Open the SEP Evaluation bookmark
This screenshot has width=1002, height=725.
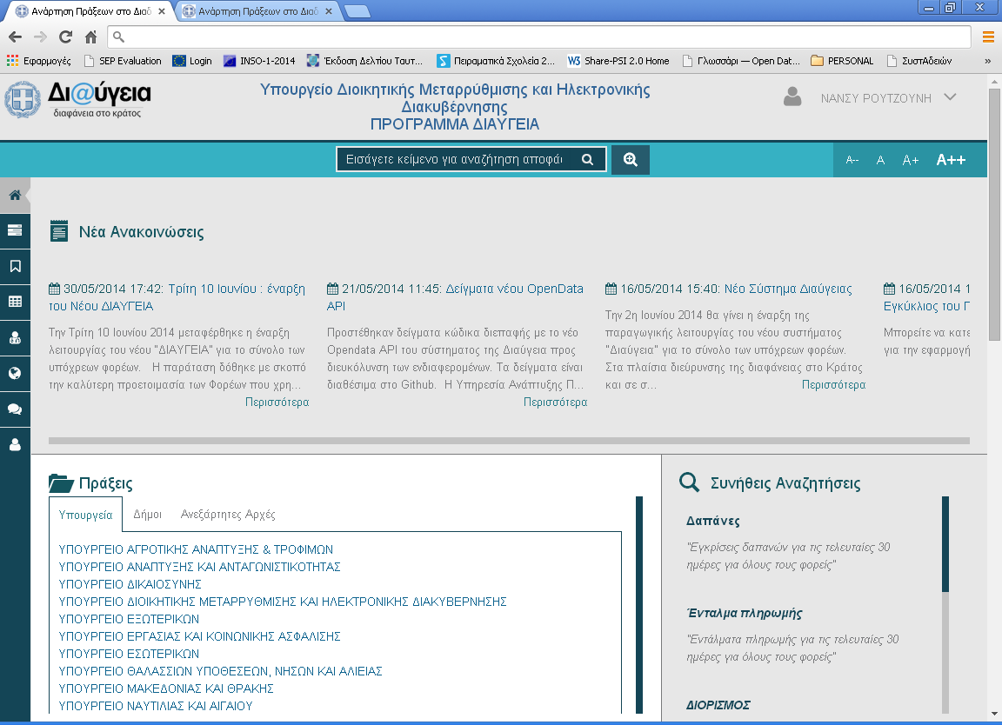(122, 61)
